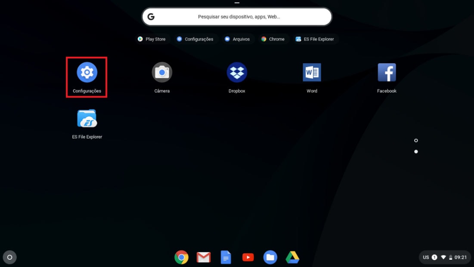474x267 pixels.
Task: Open YouTube from the shelf
Action: point(248,258)
